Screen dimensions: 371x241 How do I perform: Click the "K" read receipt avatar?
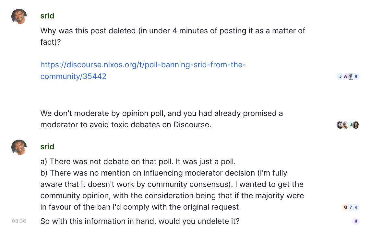[356, 207]
